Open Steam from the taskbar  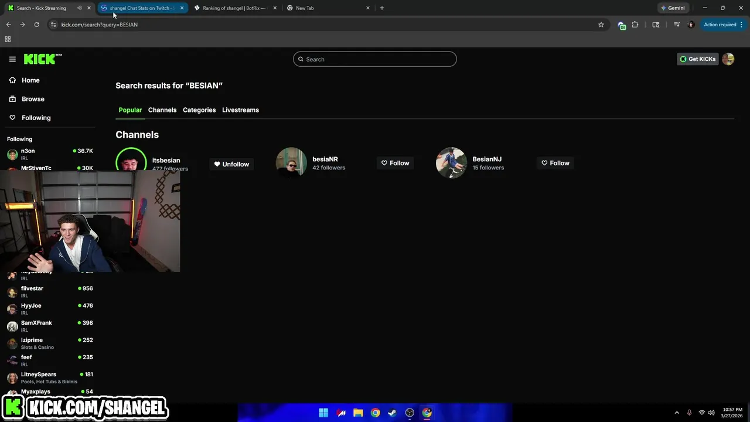click(392, 413)
